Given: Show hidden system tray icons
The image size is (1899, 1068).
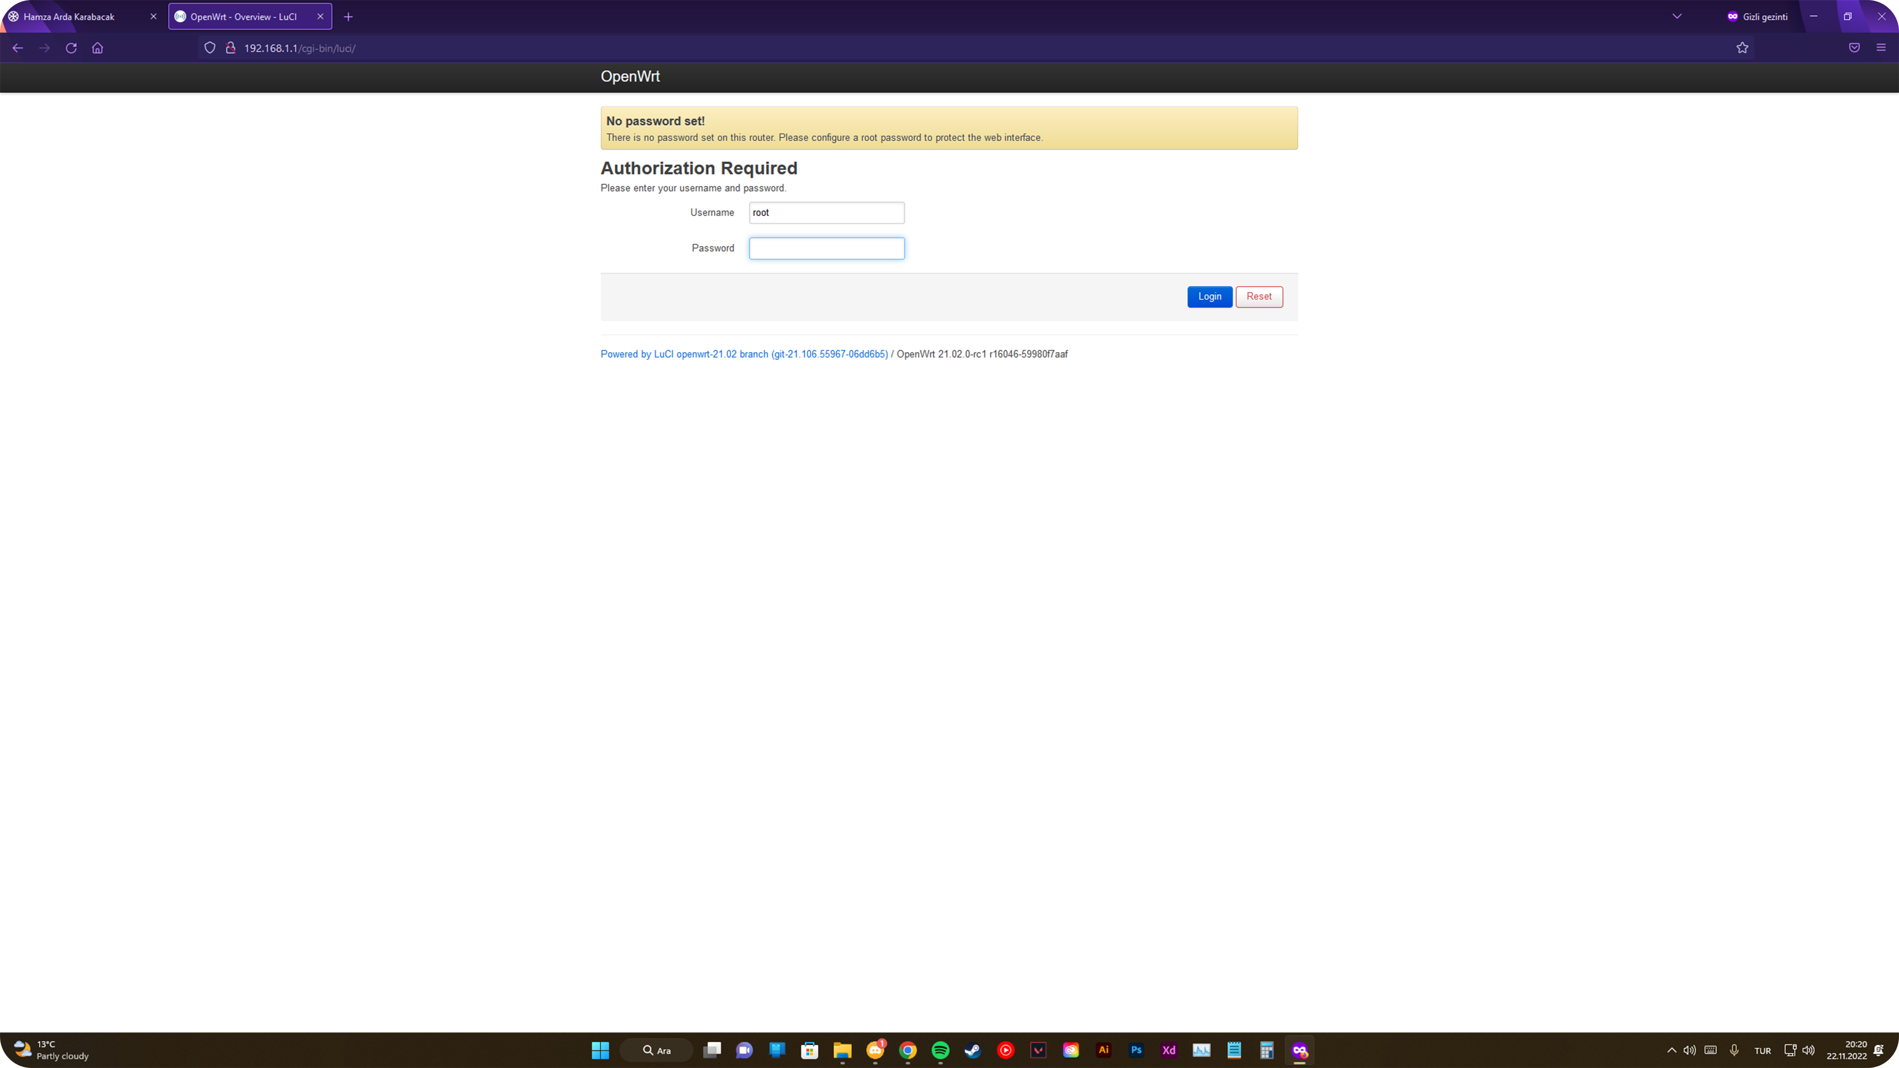Looking at the screenshot, I should click(1671, 1050).
